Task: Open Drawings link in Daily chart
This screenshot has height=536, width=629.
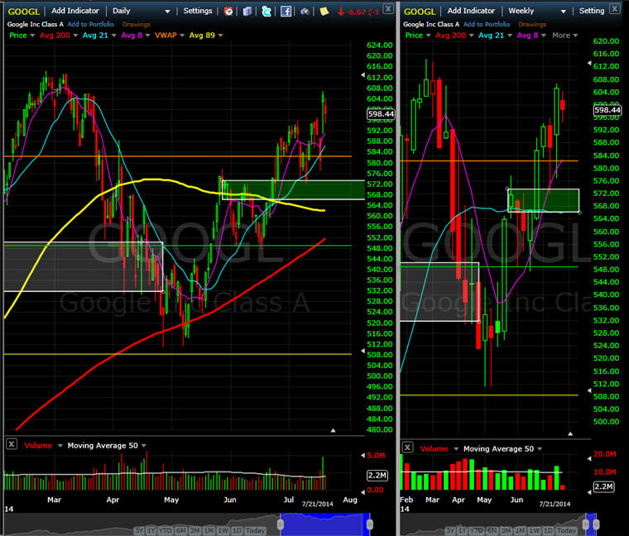Action: coord(137,24)
